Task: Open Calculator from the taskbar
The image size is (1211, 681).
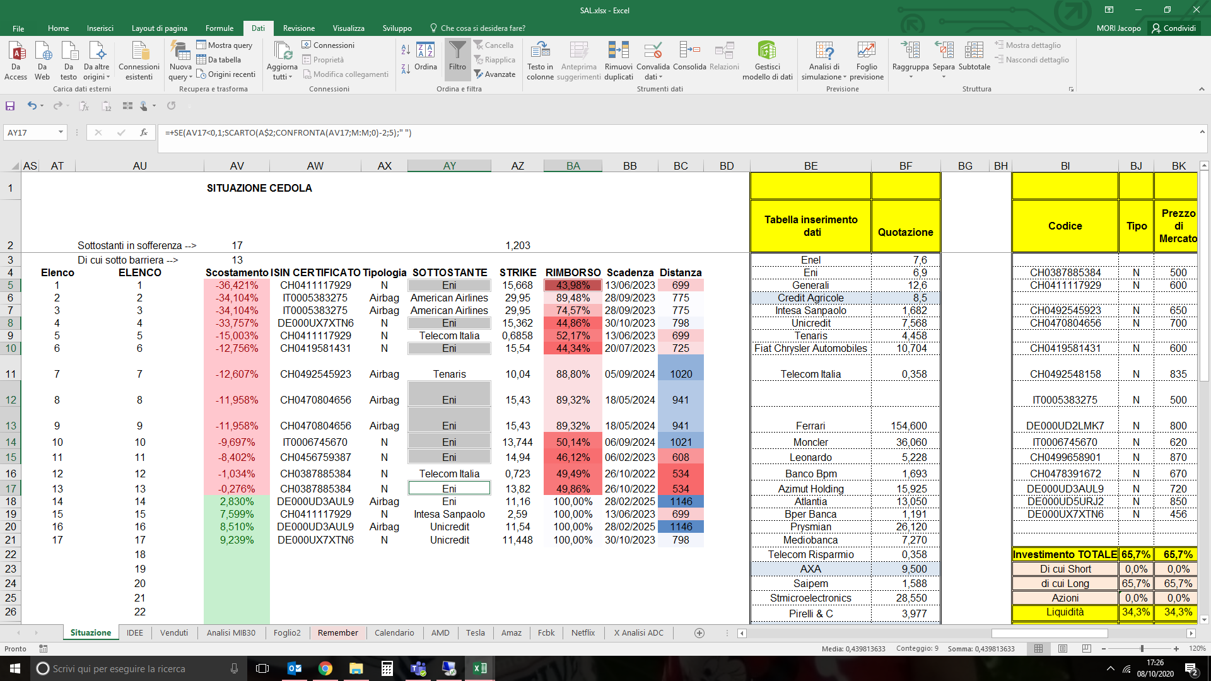Action: (x=387, y=668)
